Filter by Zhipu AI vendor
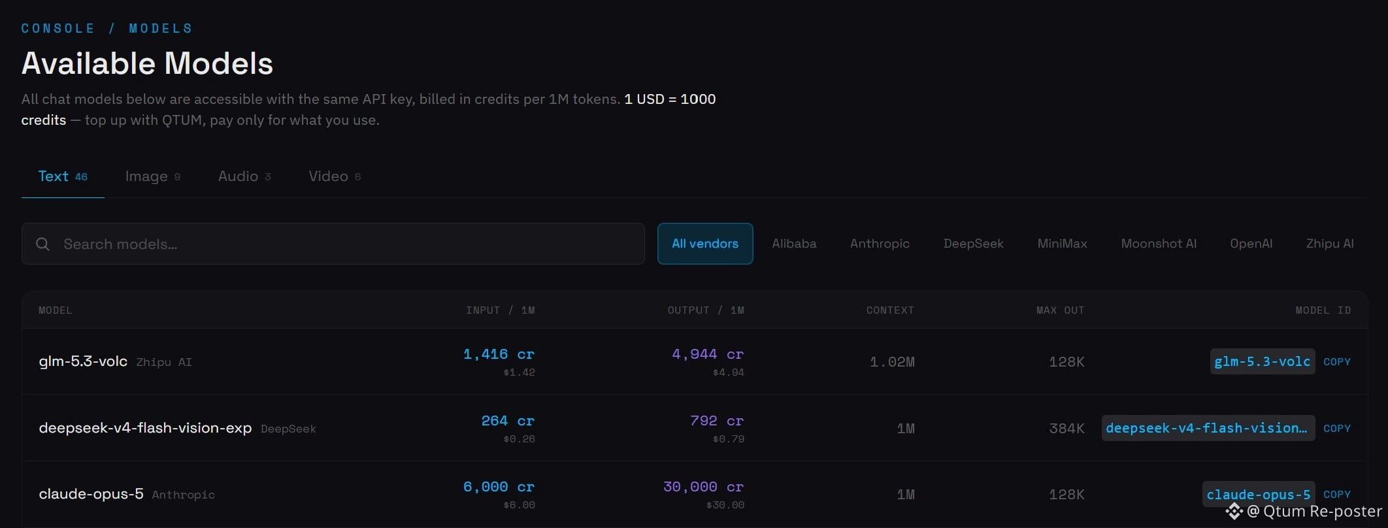This screenshot has width=1388, height=528. (1330, 244)
